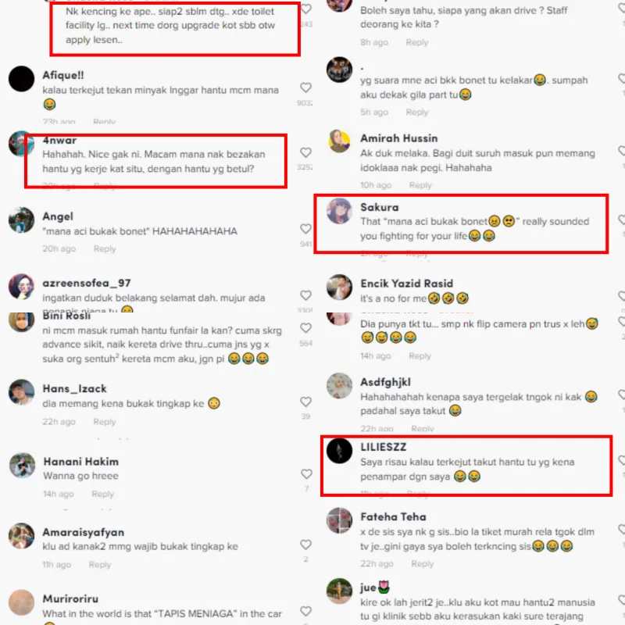Viewport: 625px width, 625px height.
Task: Reply to Hanani Hakim's comment
Action: (103, 494)
